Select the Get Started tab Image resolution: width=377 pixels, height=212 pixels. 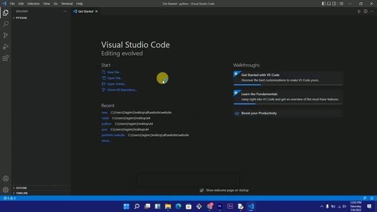85,11
